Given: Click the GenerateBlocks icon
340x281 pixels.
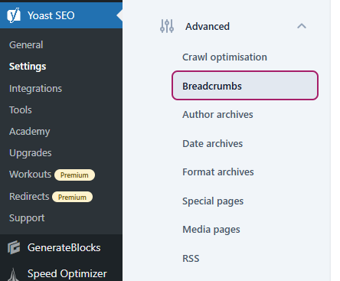Looking at the screenshot, I should (x=14, y=247).
